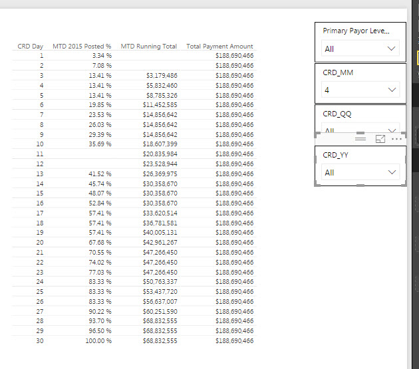Select the CRD_MM slicer title
The height and width of the screenshot is (369, 419).
(338, 72)
